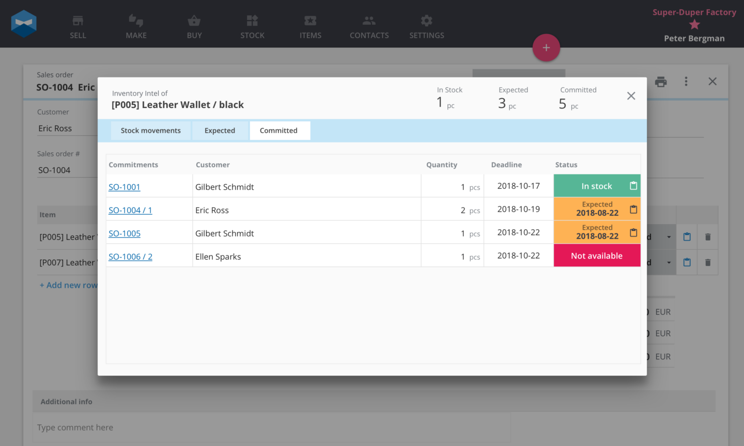Click the print icon on the sales order

pos(661,82)
